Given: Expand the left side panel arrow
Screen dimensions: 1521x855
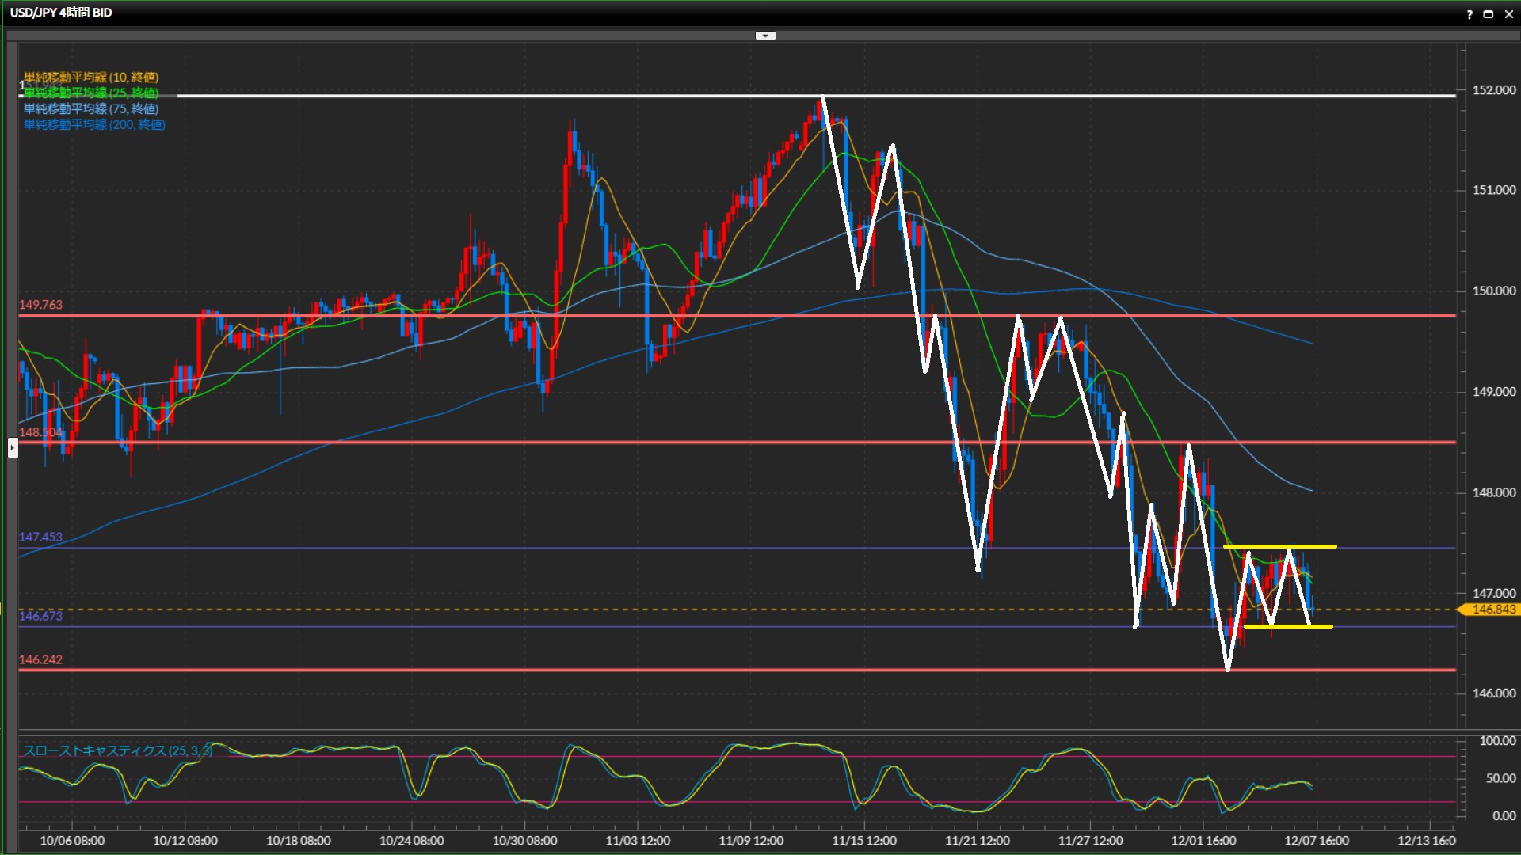Looking at the screenshot, I should (12, 448).
